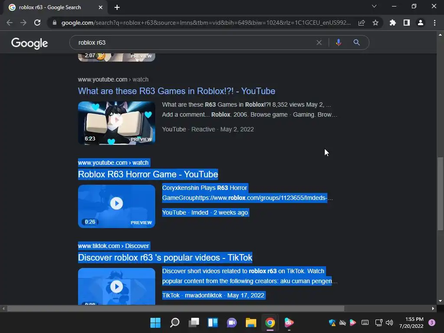
Task: Open the tab search chevron
Action: [x=374, y=6]
